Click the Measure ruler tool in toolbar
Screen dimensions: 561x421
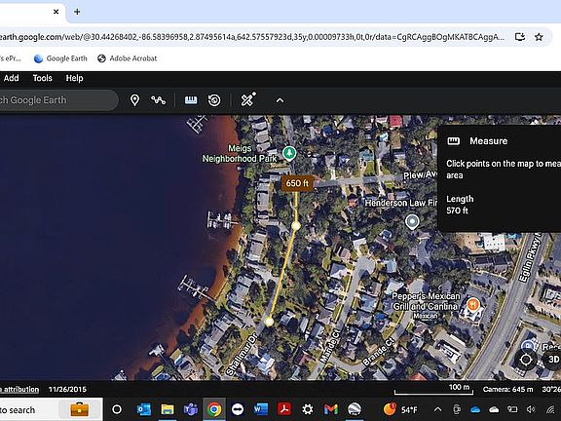pos(191,100)
